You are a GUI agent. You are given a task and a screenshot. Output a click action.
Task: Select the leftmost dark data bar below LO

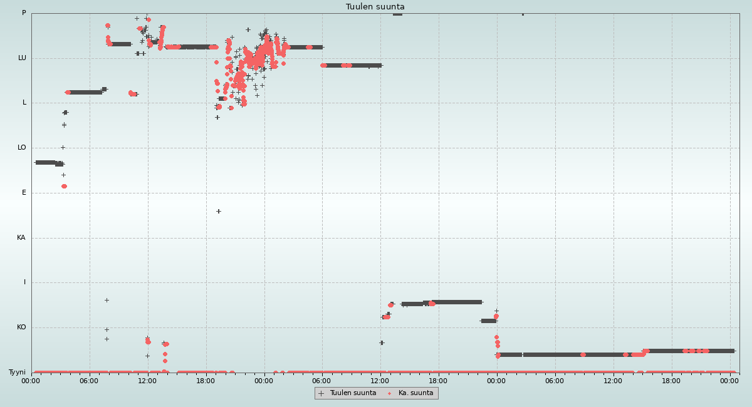pyautogui.click(x=45, y=162)
